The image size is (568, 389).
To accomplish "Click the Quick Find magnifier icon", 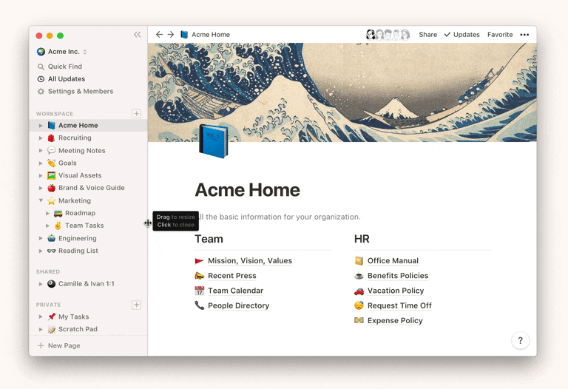I will tap(41, 67).
